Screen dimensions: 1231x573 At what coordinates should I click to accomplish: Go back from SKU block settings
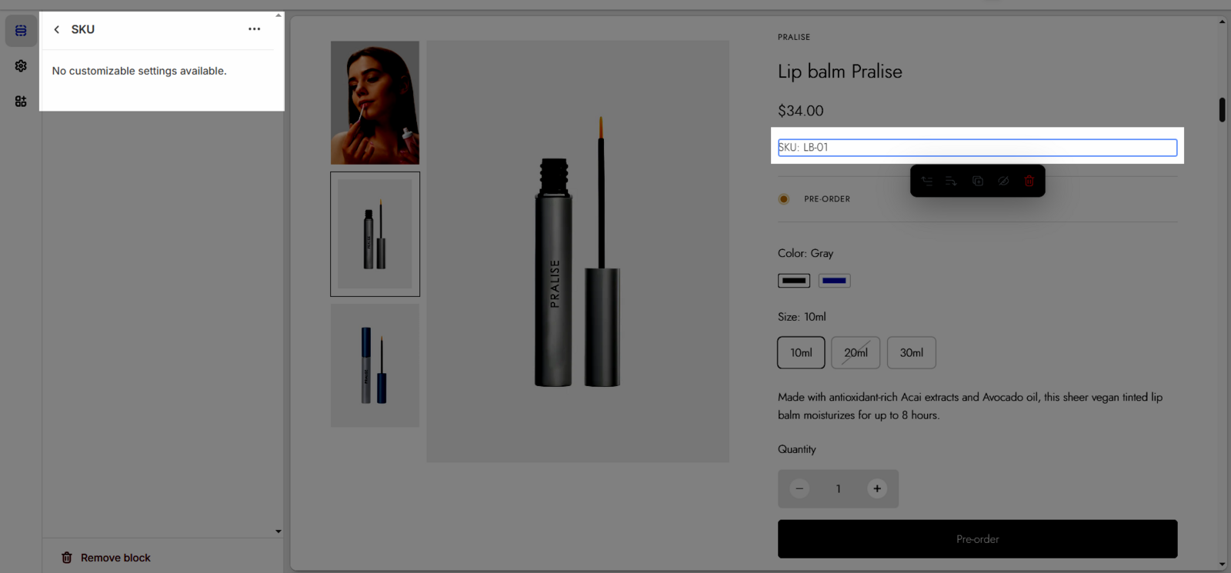pos(56,29)
